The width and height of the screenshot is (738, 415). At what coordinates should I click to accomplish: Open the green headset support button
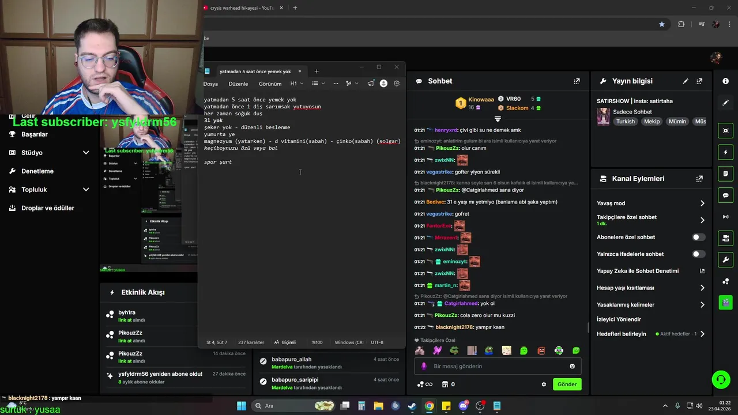click(721, 379)
